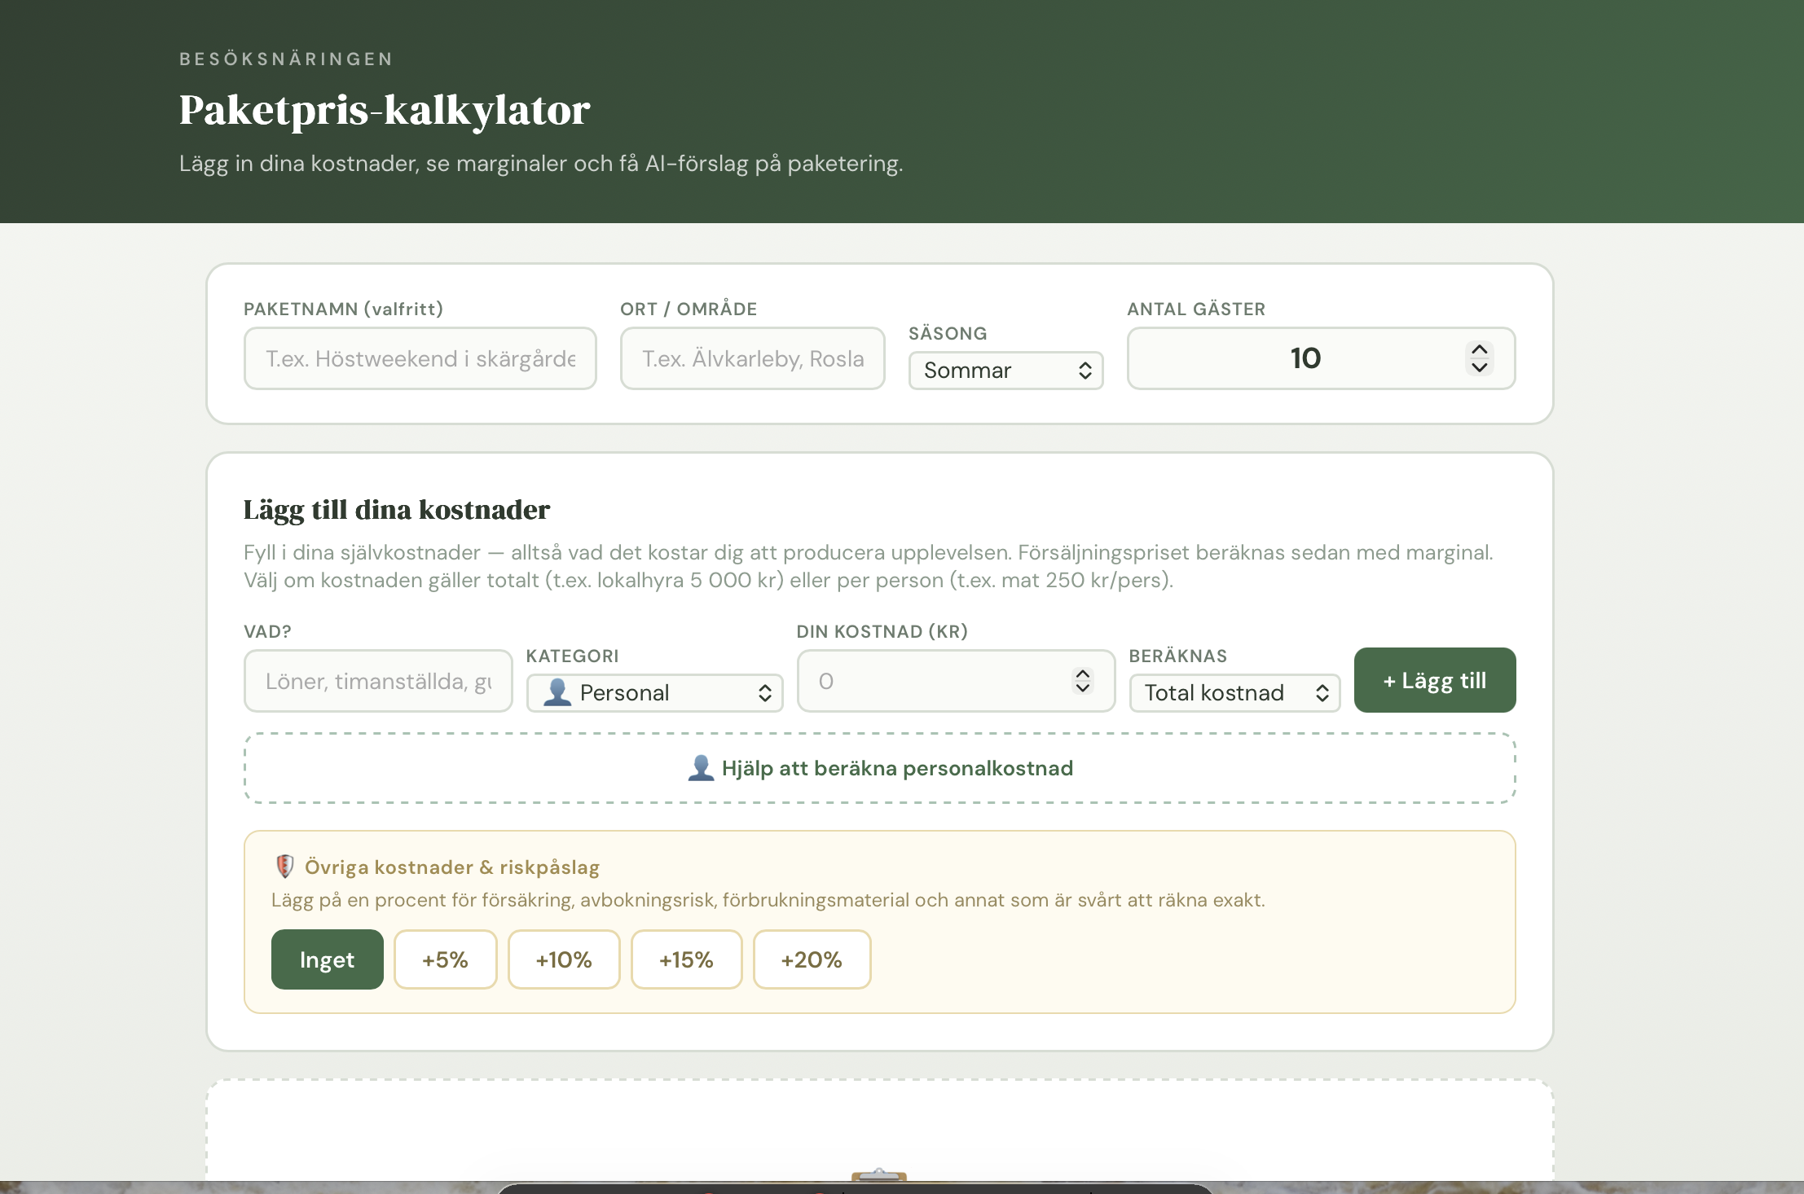
Task: Click the shield icon beside Övriga kostnader heading
Action: (x=286, y=867)
